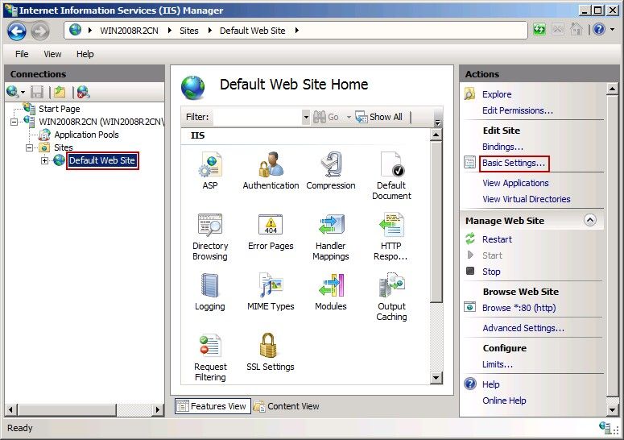The height and width of the screenshot is (440, 624).
Task: Expand the Default Web Site node
Action: 44,161
